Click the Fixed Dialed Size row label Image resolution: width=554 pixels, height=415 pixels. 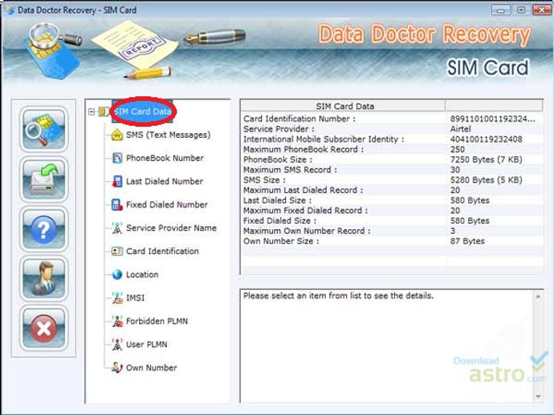[280, 221]
